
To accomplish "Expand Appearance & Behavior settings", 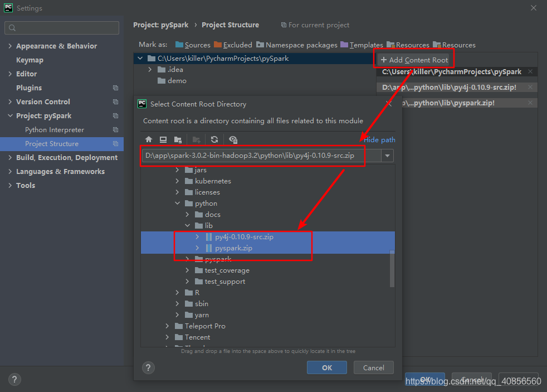I will point(10,46).
